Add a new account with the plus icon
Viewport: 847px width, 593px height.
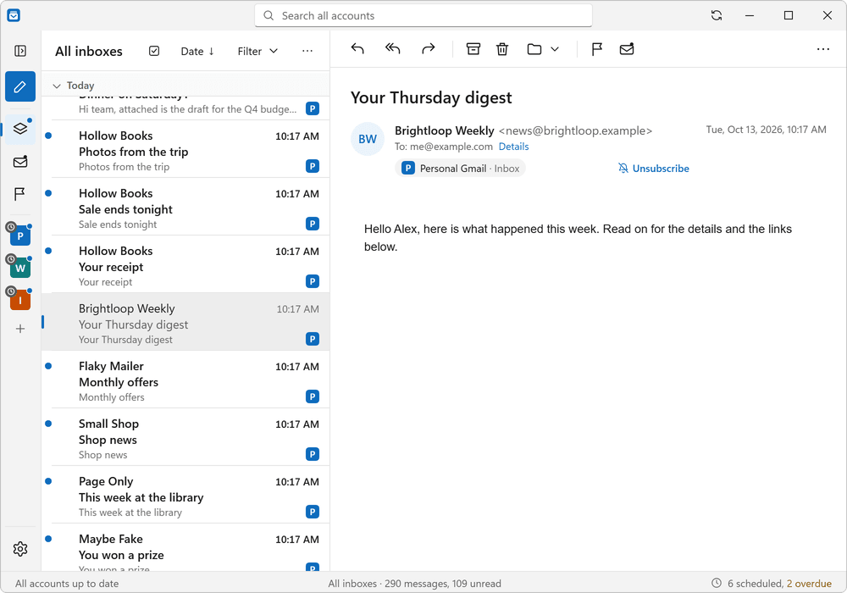20,329
